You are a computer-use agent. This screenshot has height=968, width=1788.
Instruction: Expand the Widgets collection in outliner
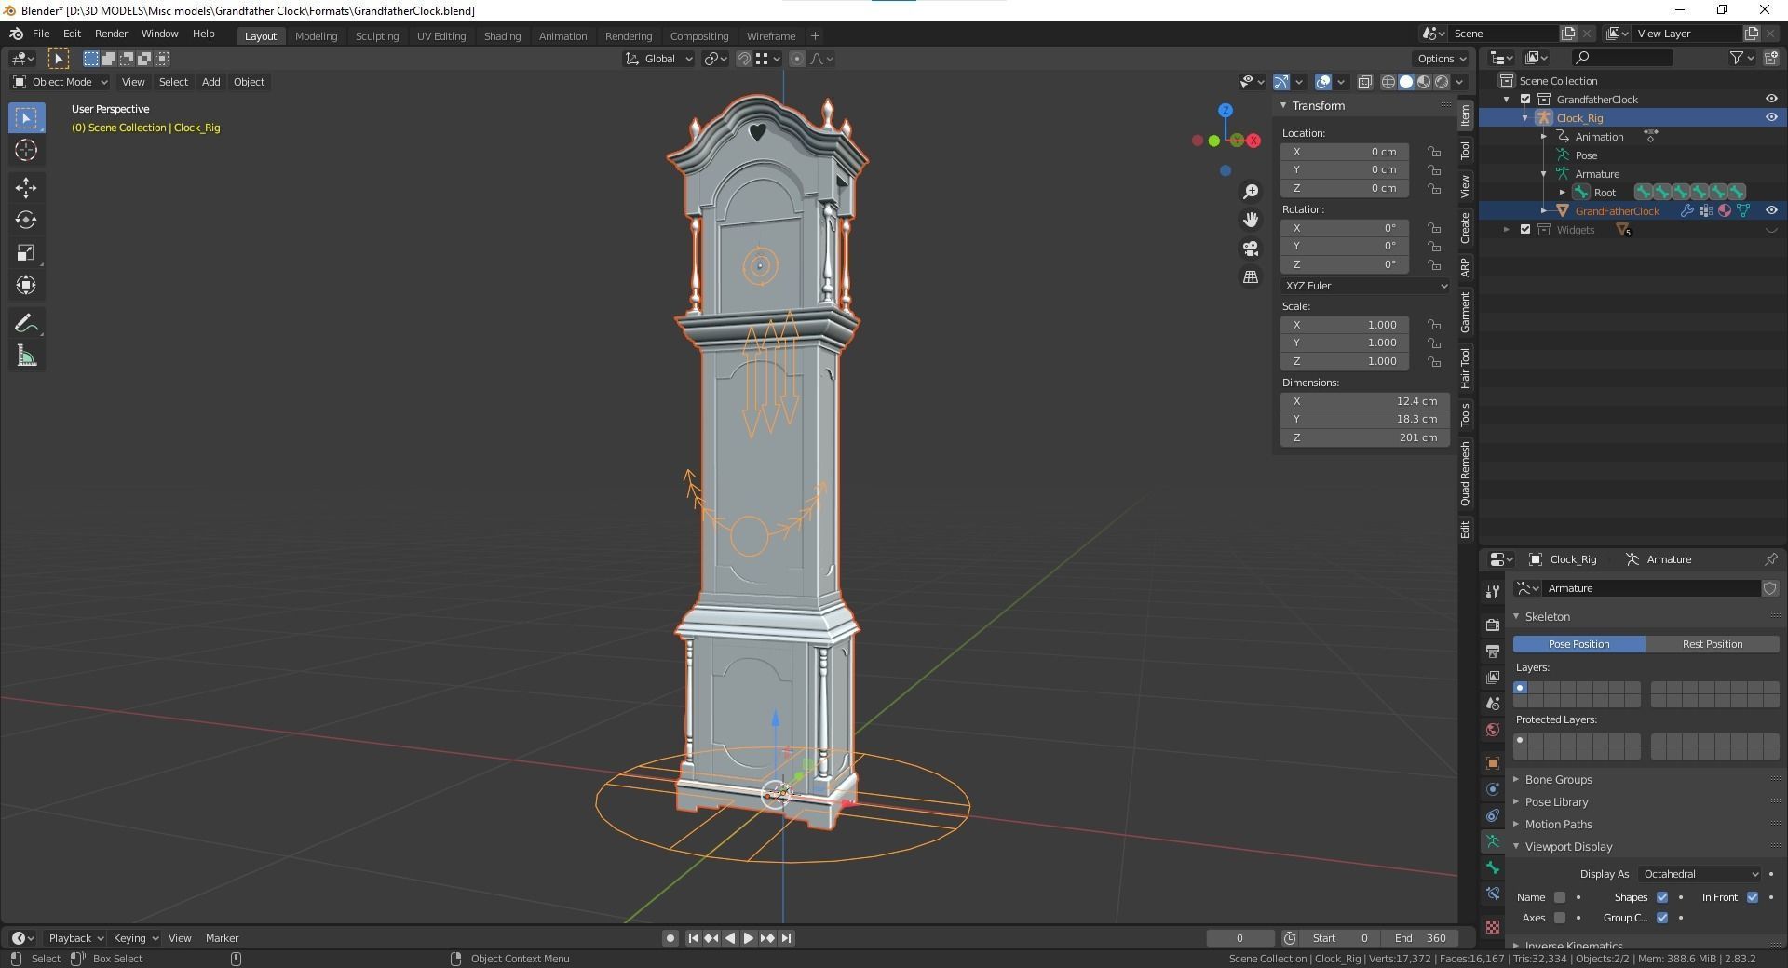pyautogui.click(x=1507, y=229)
